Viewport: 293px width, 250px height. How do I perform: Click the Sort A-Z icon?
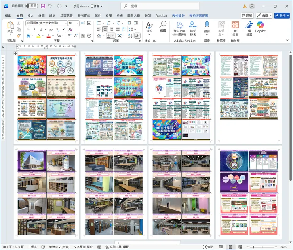(x=130, y=36)
